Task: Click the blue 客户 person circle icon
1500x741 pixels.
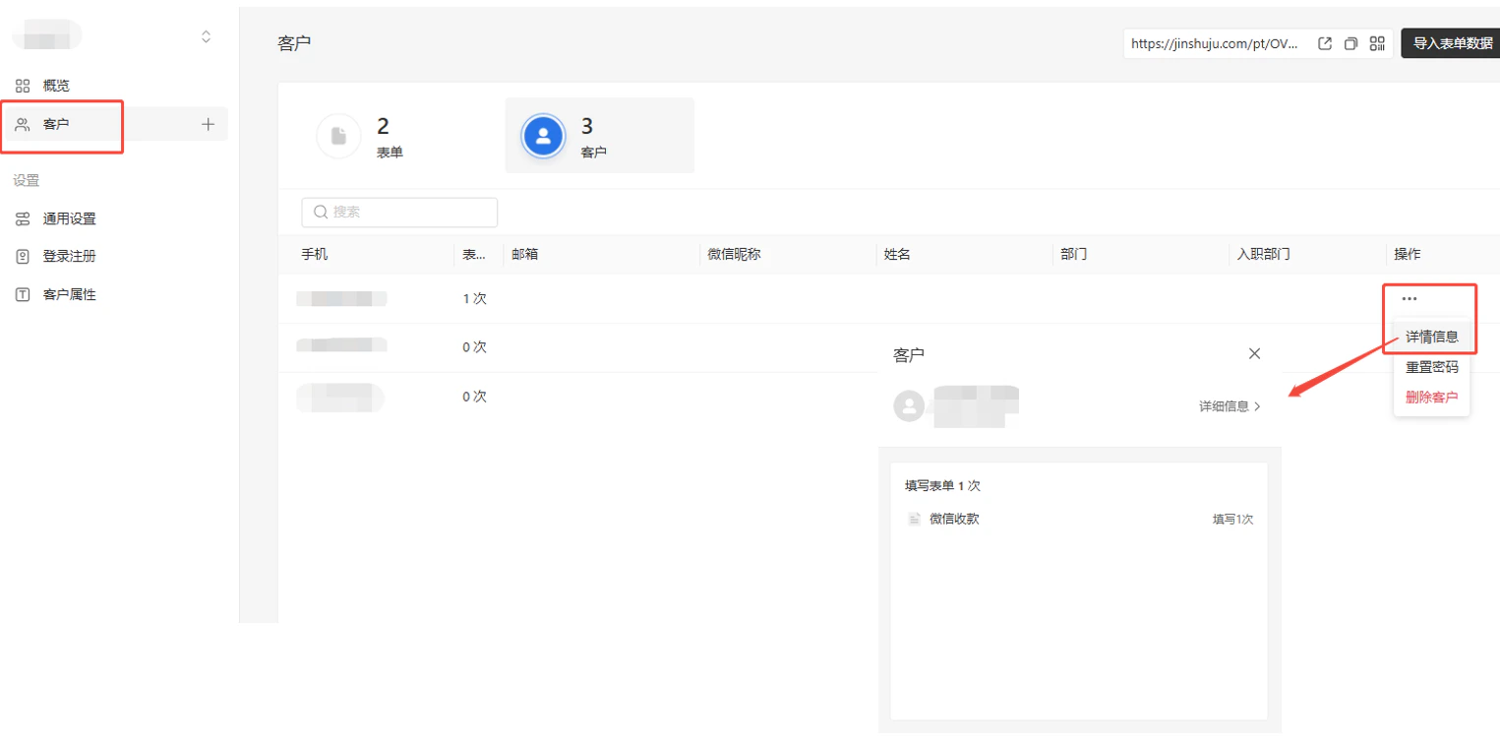Action: pos(543,136)
